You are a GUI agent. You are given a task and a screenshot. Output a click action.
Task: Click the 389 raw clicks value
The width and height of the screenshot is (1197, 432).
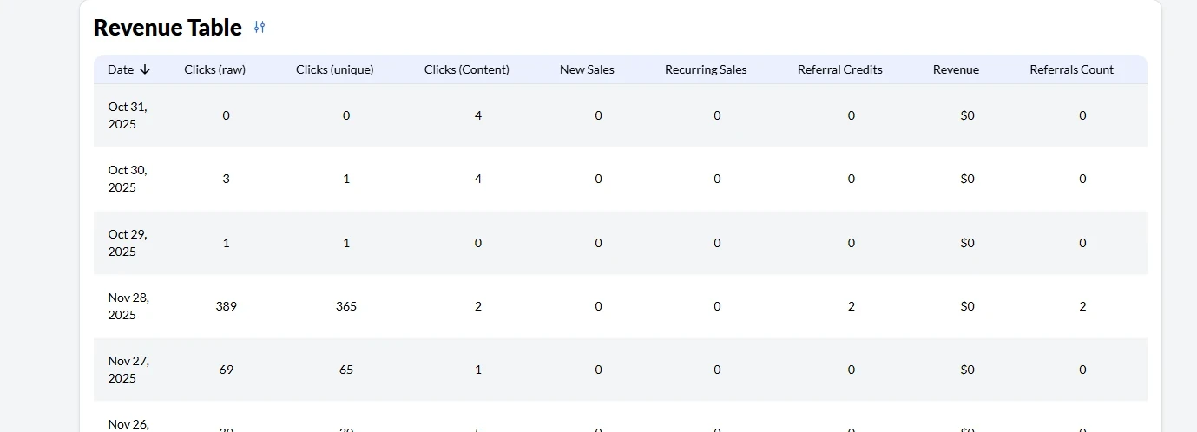pyautogui.click(x=226, y=306)
